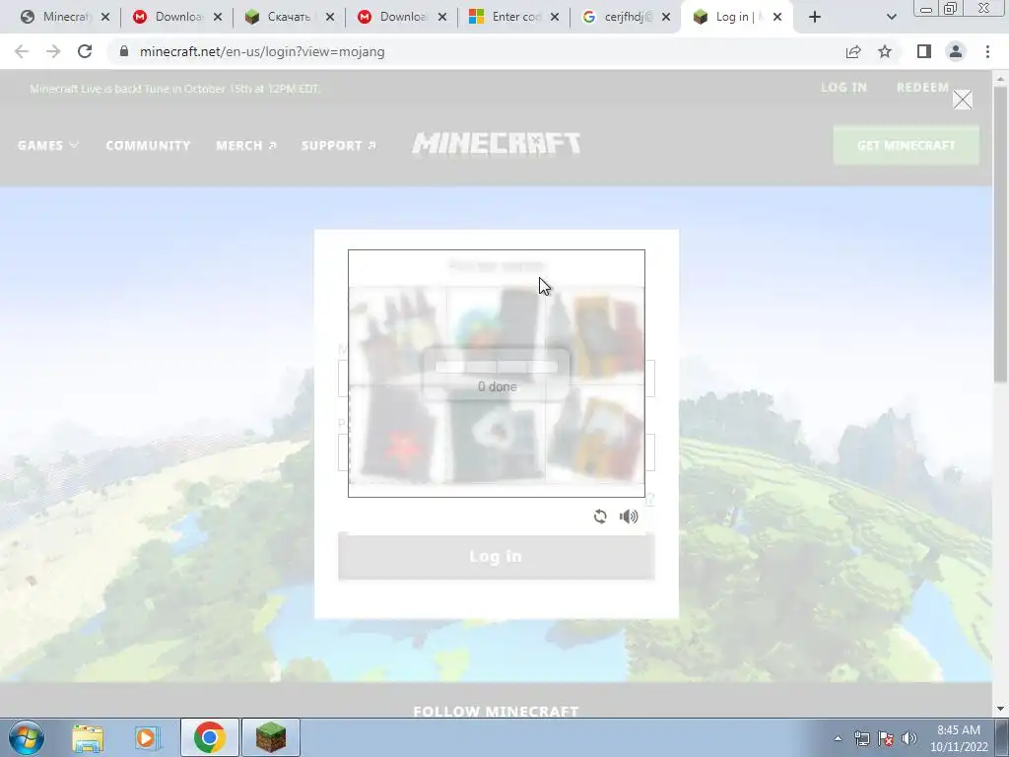Screen dimensions: 1009x757
Task: Open the MERCH store link
Action: [x=246, y=146]
